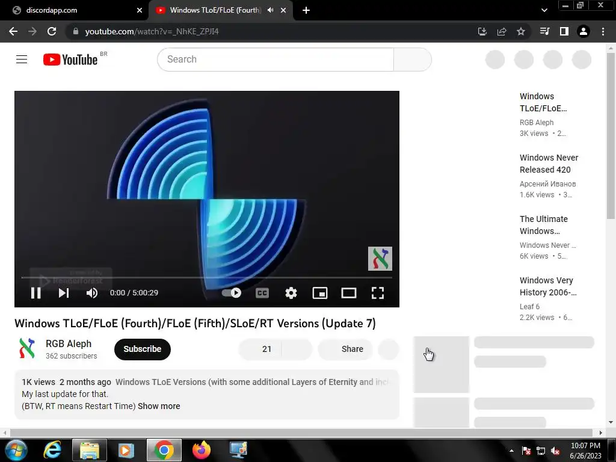Click the muted system volume tray icon
The height and width of the screenshot is (462, 616).
tap(555, 451)
